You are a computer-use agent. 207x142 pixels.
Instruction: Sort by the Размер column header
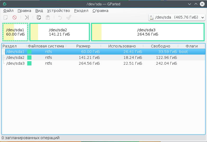[83, 46]
